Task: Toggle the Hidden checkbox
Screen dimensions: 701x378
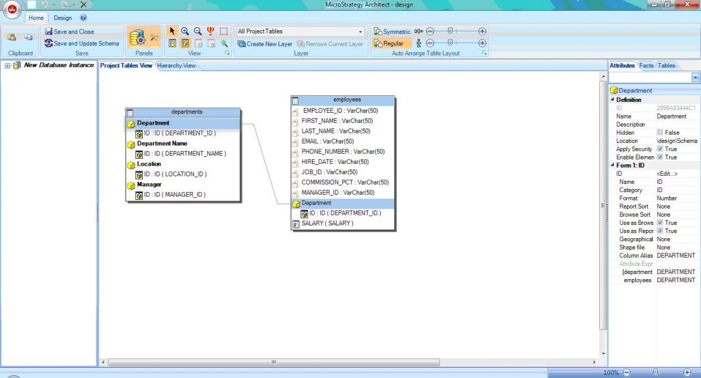Action: (660, 132)
